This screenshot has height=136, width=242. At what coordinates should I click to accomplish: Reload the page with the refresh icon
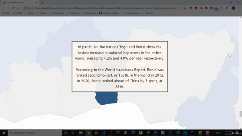14,8
